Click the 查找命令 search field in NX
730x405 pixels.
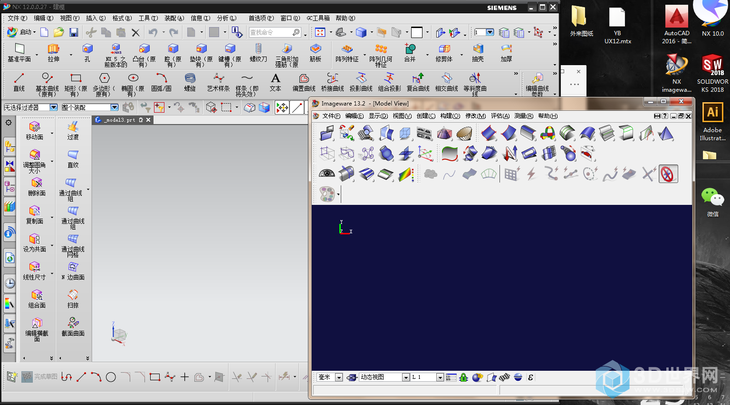click(x=275, y=32)
